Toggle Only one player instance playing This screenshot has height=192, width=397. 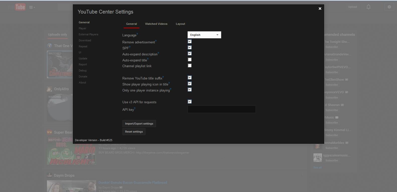point(190,89)
